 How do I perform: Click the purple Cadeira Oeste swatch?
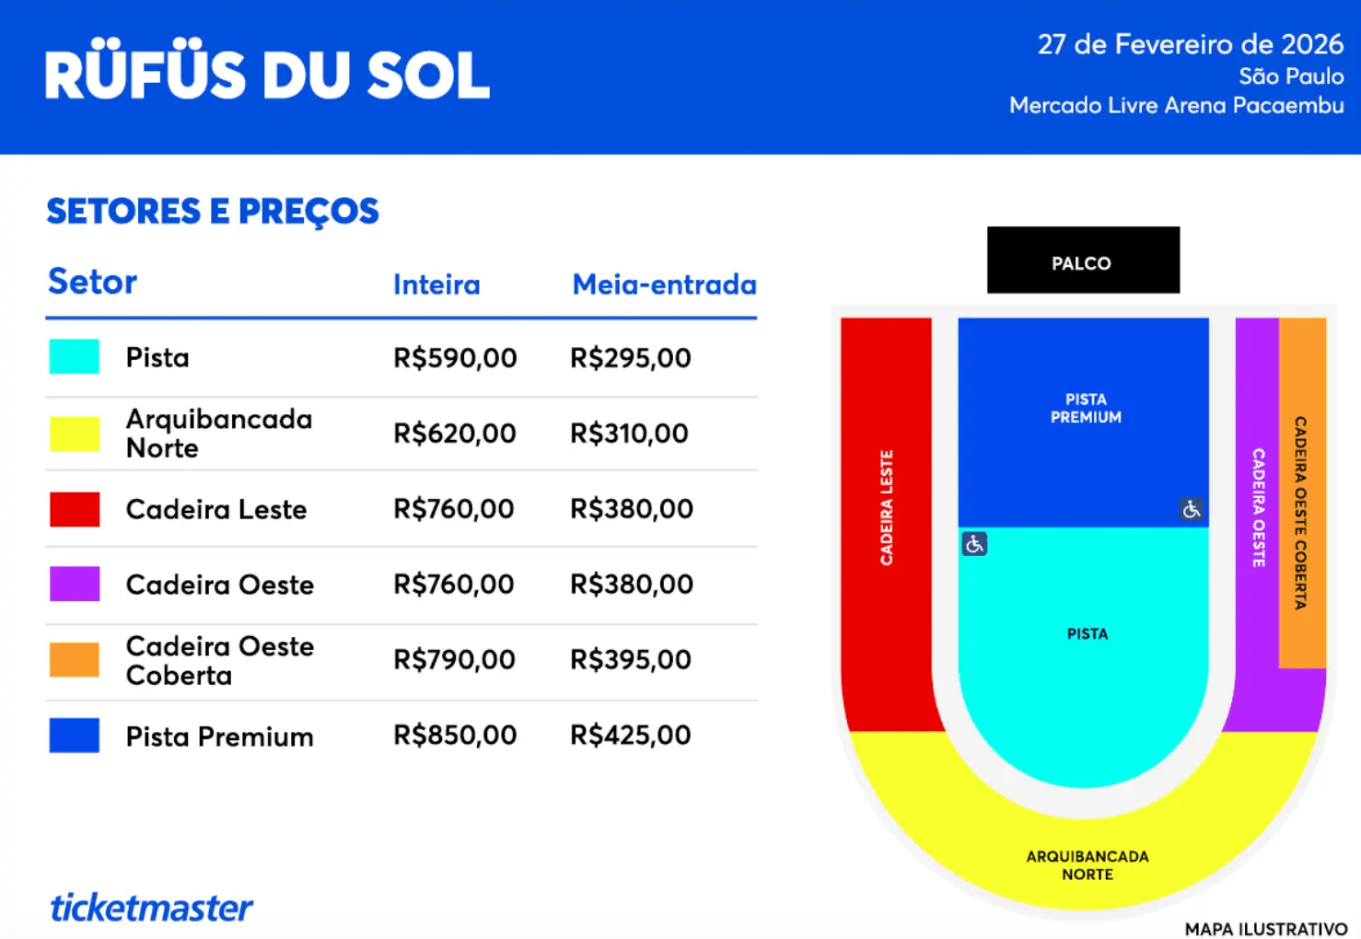74,584
